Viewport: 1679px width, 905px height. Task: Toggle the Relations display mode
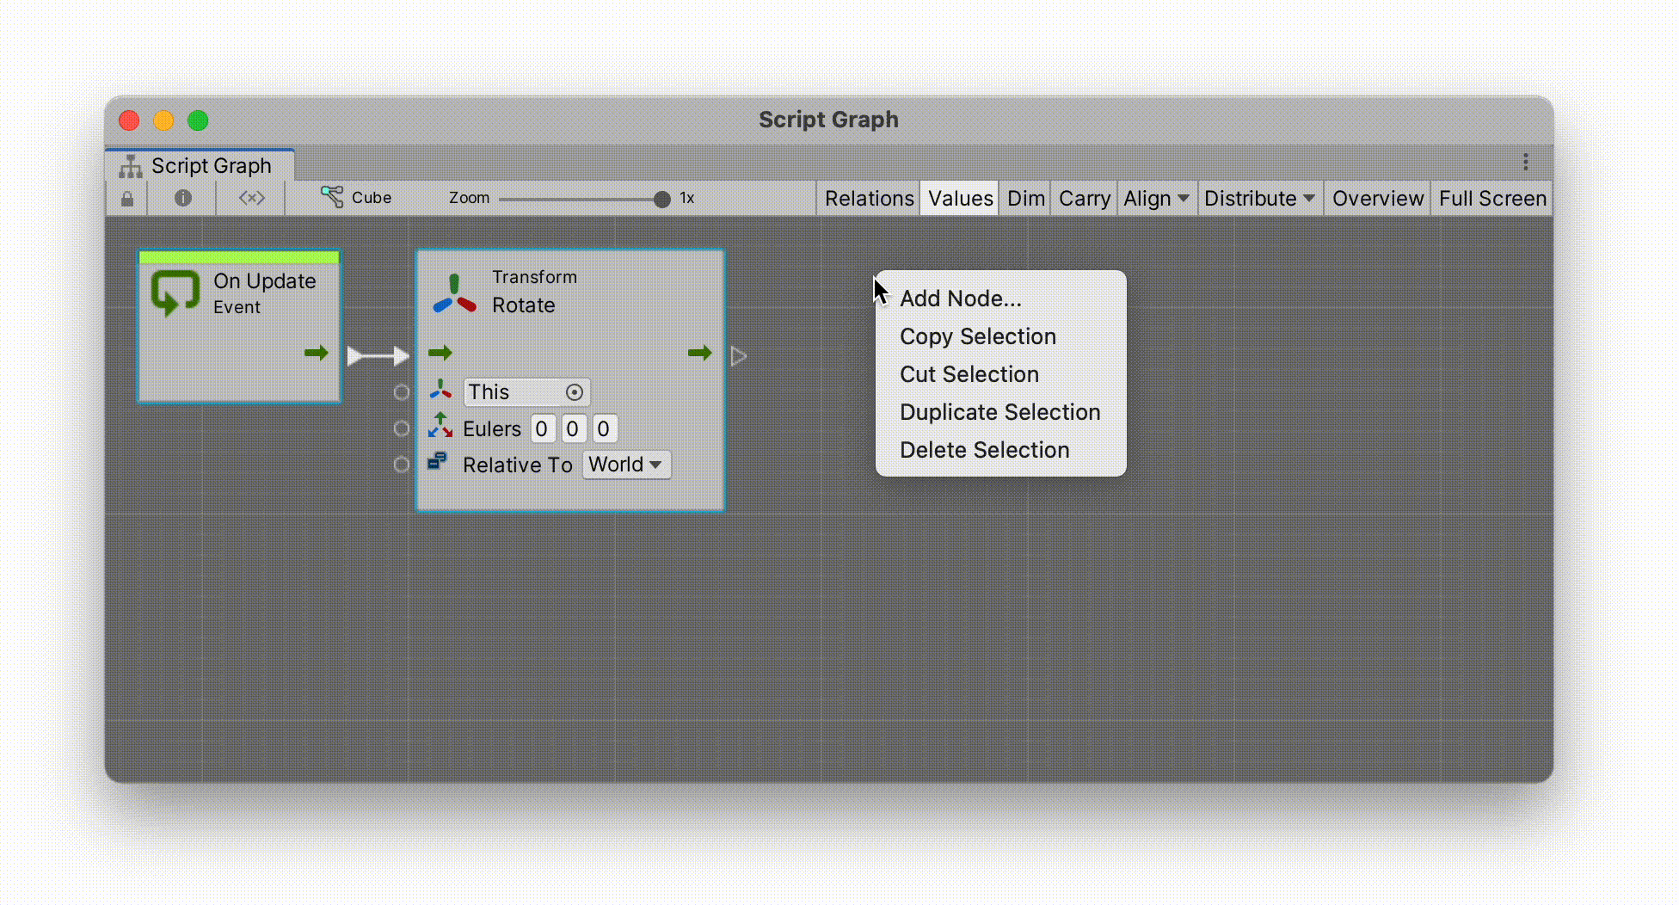click(868, 198)
